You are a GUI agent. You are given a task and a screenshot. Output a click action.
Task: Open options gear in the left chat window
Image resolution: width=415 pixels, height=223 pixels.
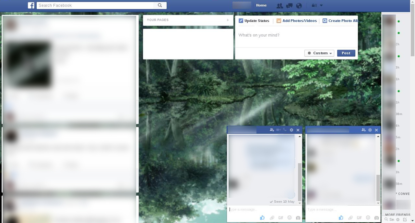tap(291, 130)
